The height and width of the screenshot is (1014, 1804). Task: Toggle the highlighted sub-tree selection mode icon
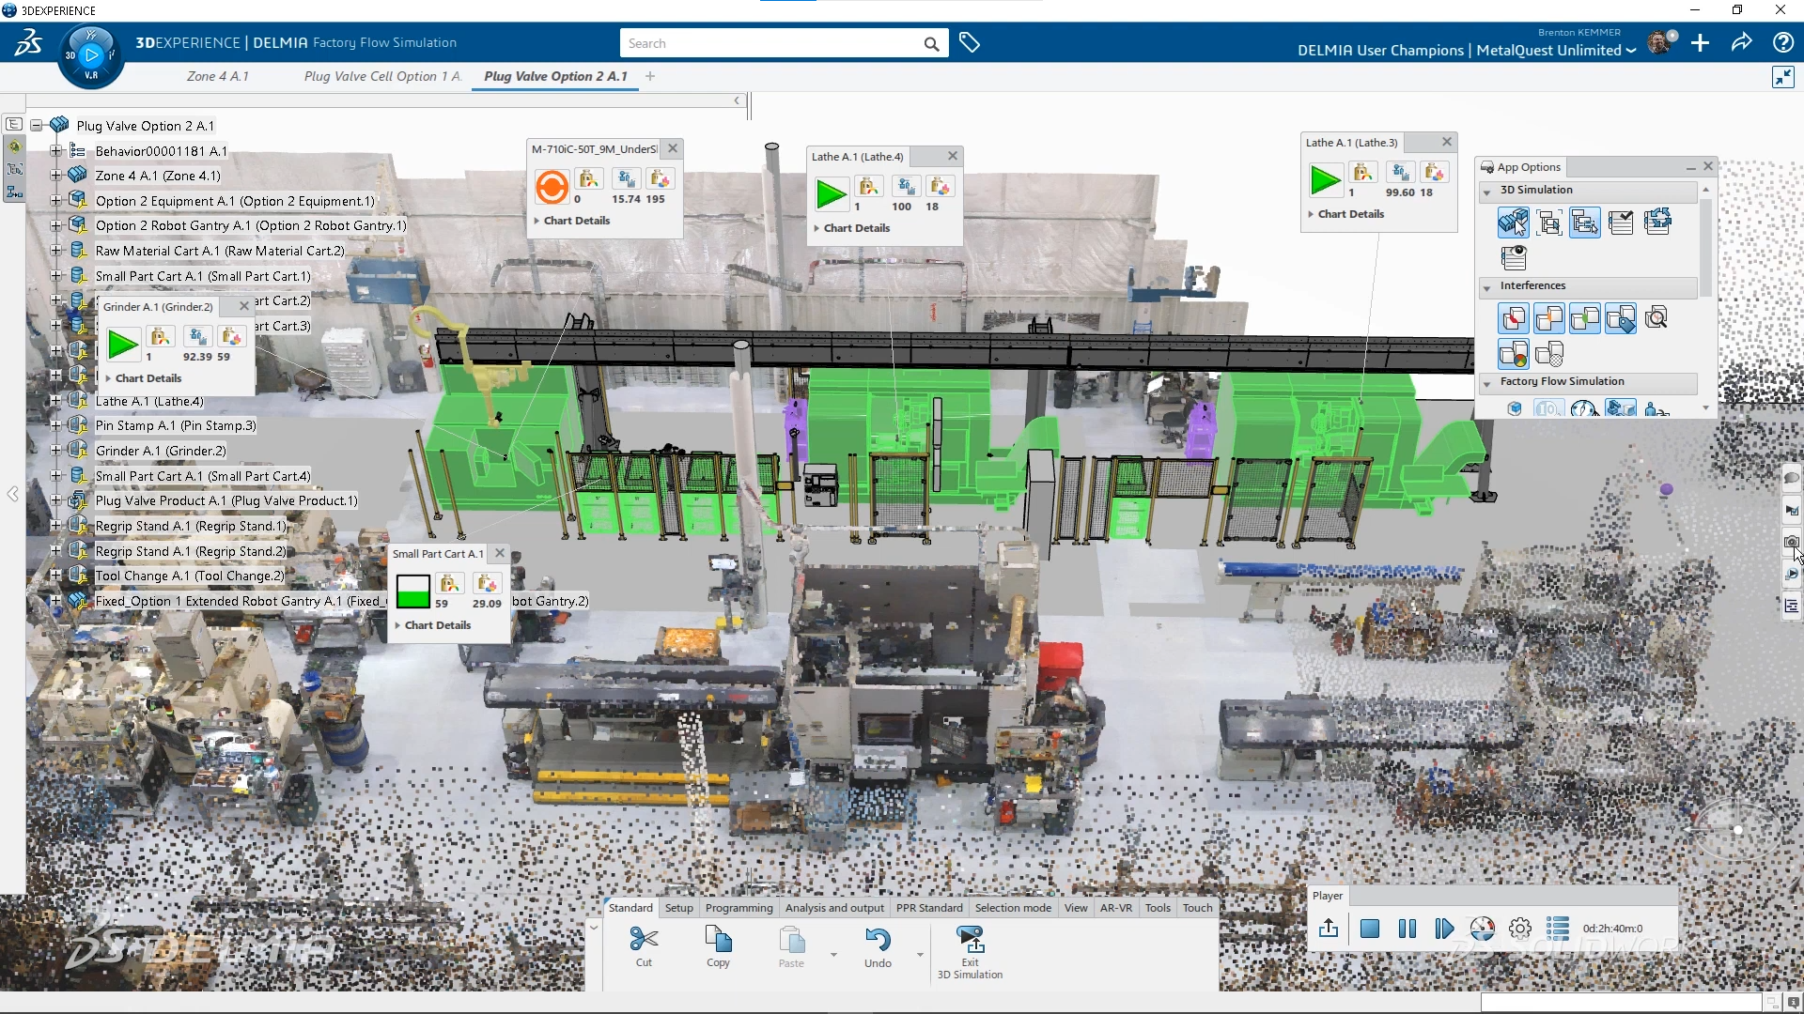pyautogui.click(x=1584, y=222)
